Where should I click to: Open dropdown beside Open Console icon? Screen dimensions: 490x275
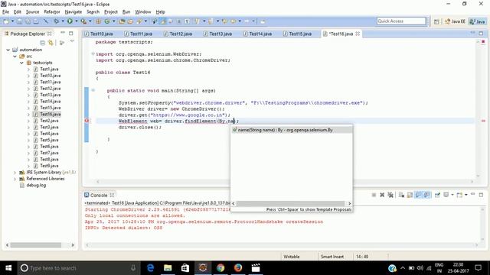[x=466, y=195]
